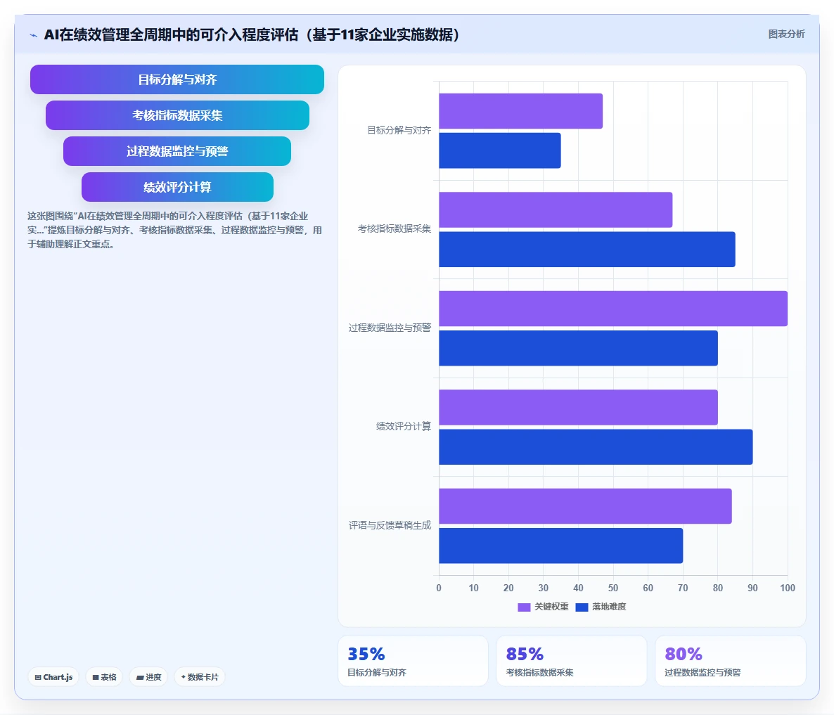Click the x-axis tick value 50

point(612,588)
